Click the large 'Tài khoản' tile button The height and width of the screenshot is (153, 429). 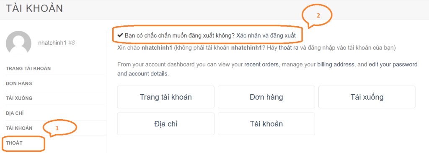[266, 124]
